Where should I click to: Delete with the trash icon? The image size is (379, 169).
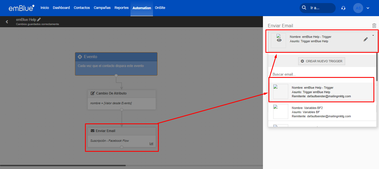(374, 26)
